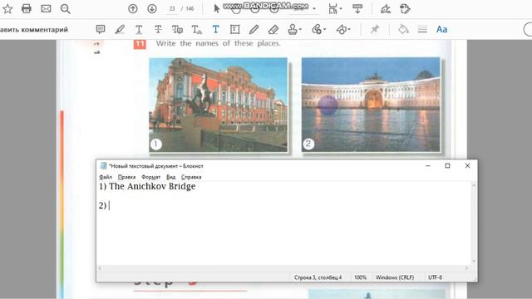Place cursor after "2)" in Notepad
This screenshot has height=299, width=532.
[x=109, y=205]
